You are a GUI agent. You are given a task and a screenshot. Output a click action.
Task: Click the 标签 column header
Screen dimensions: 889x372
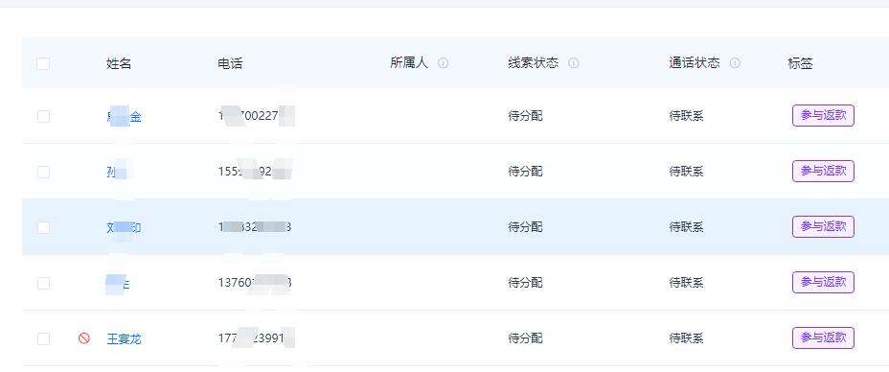click(x=800, y=63)
